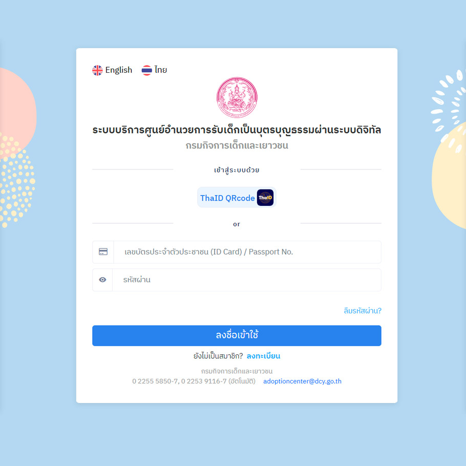Toggle password visibility with the eye icon
Image resolution: width=466 pixels, height=466 pixels.
click(102, 280)
